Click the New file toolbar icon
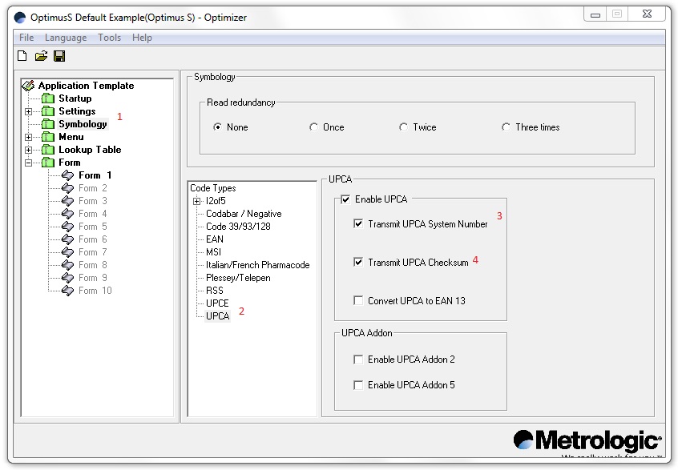 point(22,56)
